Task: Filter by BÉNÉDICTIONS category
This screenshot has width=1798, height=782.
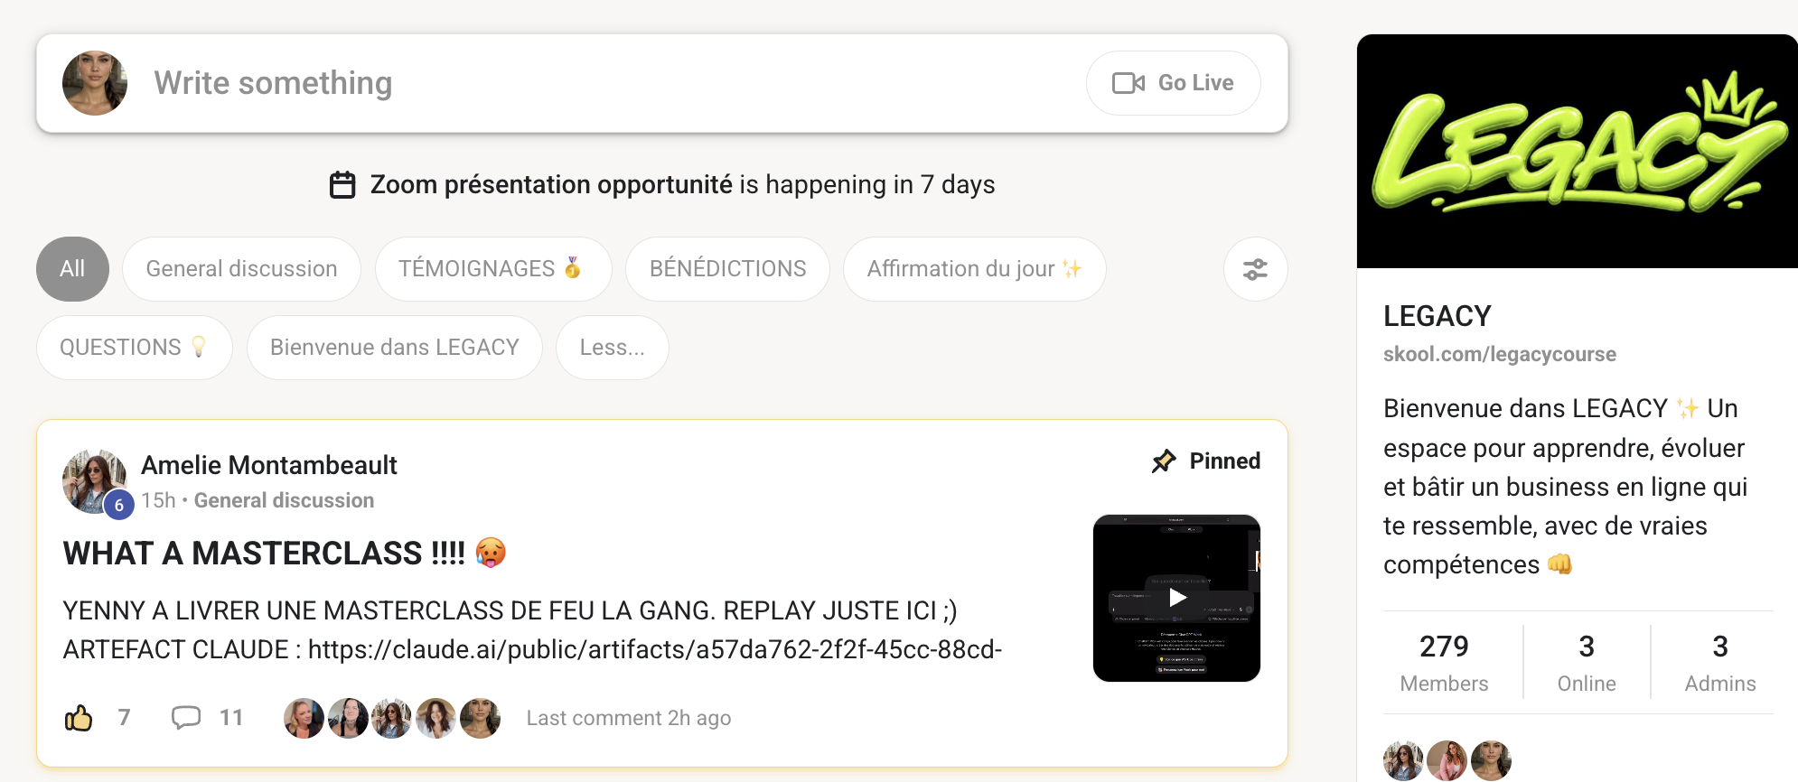Action: (x=727, y=269)
